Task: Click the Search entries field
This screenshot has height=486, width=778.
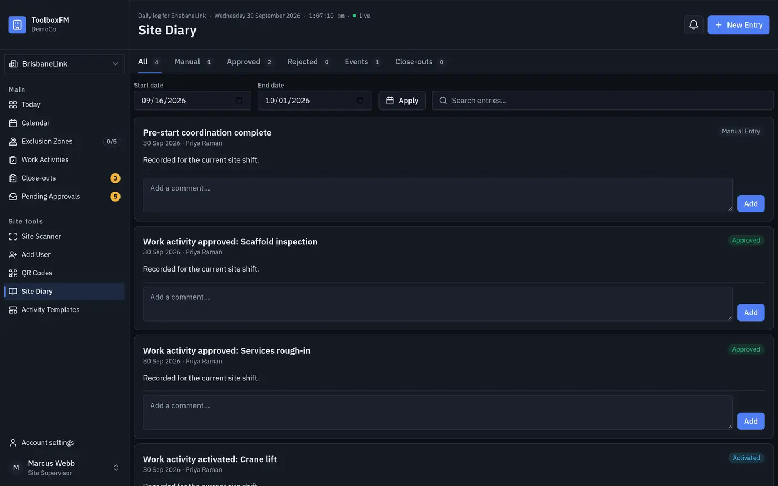Action: point(603,101)
